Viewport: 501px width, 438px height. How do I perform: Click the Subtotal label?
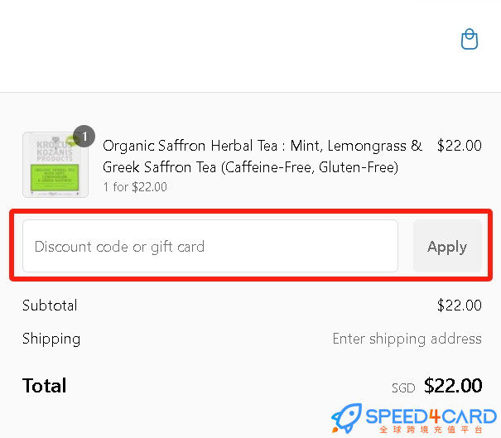pyautogui.click(x=50, y=306)
